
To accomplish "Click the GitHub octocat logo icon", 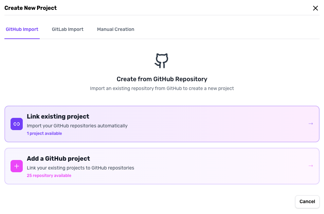I will tap(162, 61).
